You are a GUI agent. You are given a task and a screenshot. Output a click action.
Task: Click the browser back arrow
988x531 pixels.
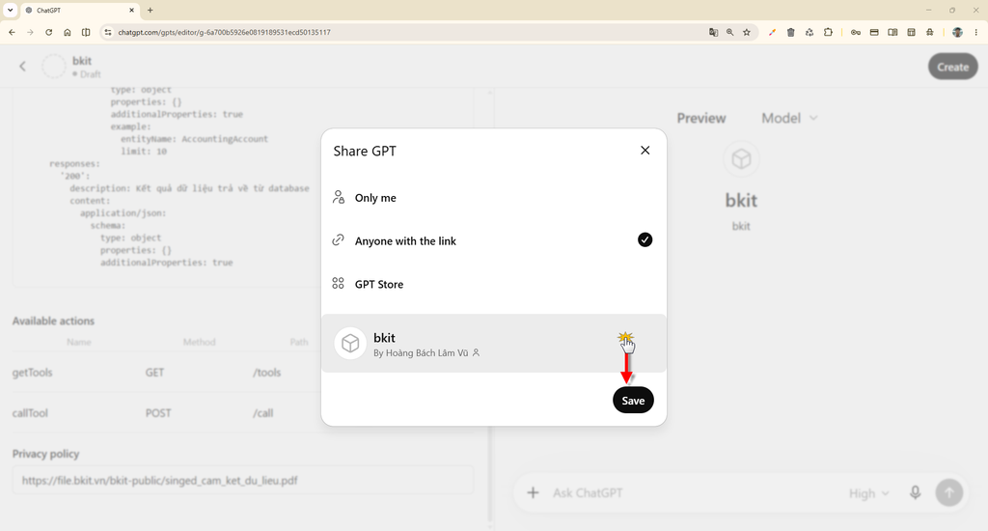[x=12, y=32]
